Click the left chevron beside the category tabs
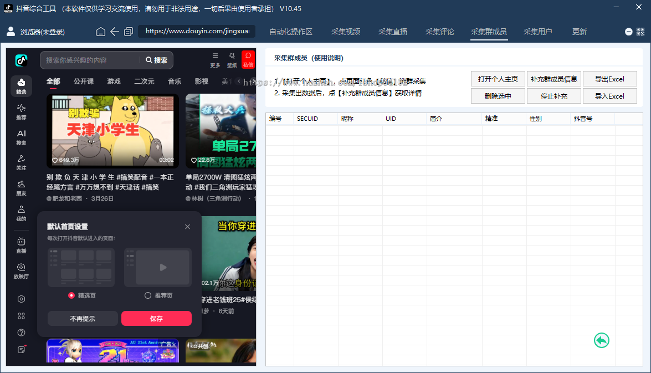 pos(239,81)
